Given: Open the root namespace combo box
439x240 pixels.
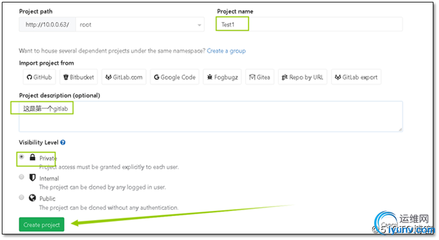Looking at the screenshot, I should tap(140, 25).
